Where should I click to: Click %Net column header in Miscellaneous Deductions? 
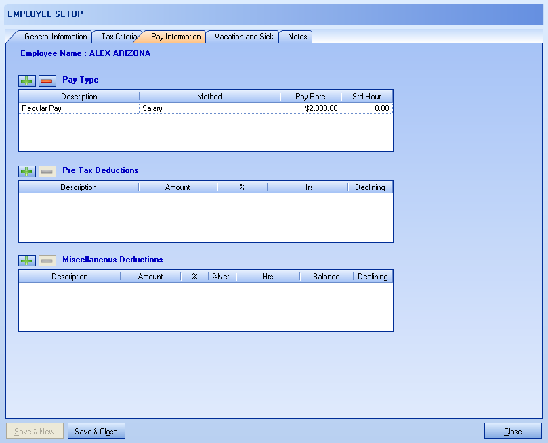click(x=221, y=277)
